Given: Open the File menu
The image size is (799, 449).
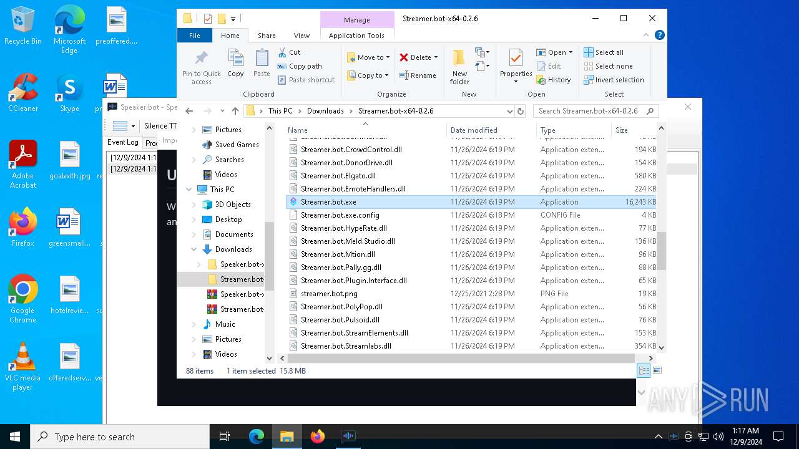Looking at the screenshot, I should (x=195, y=36).
